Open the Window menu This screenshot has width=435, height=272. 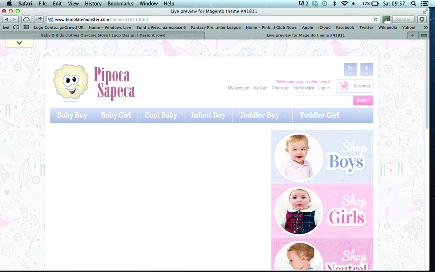(148, 4)
